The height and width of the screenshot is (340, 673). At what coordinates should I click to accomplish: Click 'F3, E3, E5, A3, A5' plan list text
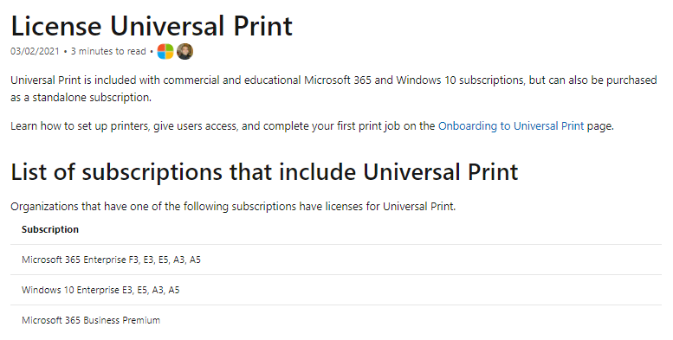[x=165, y=260]
